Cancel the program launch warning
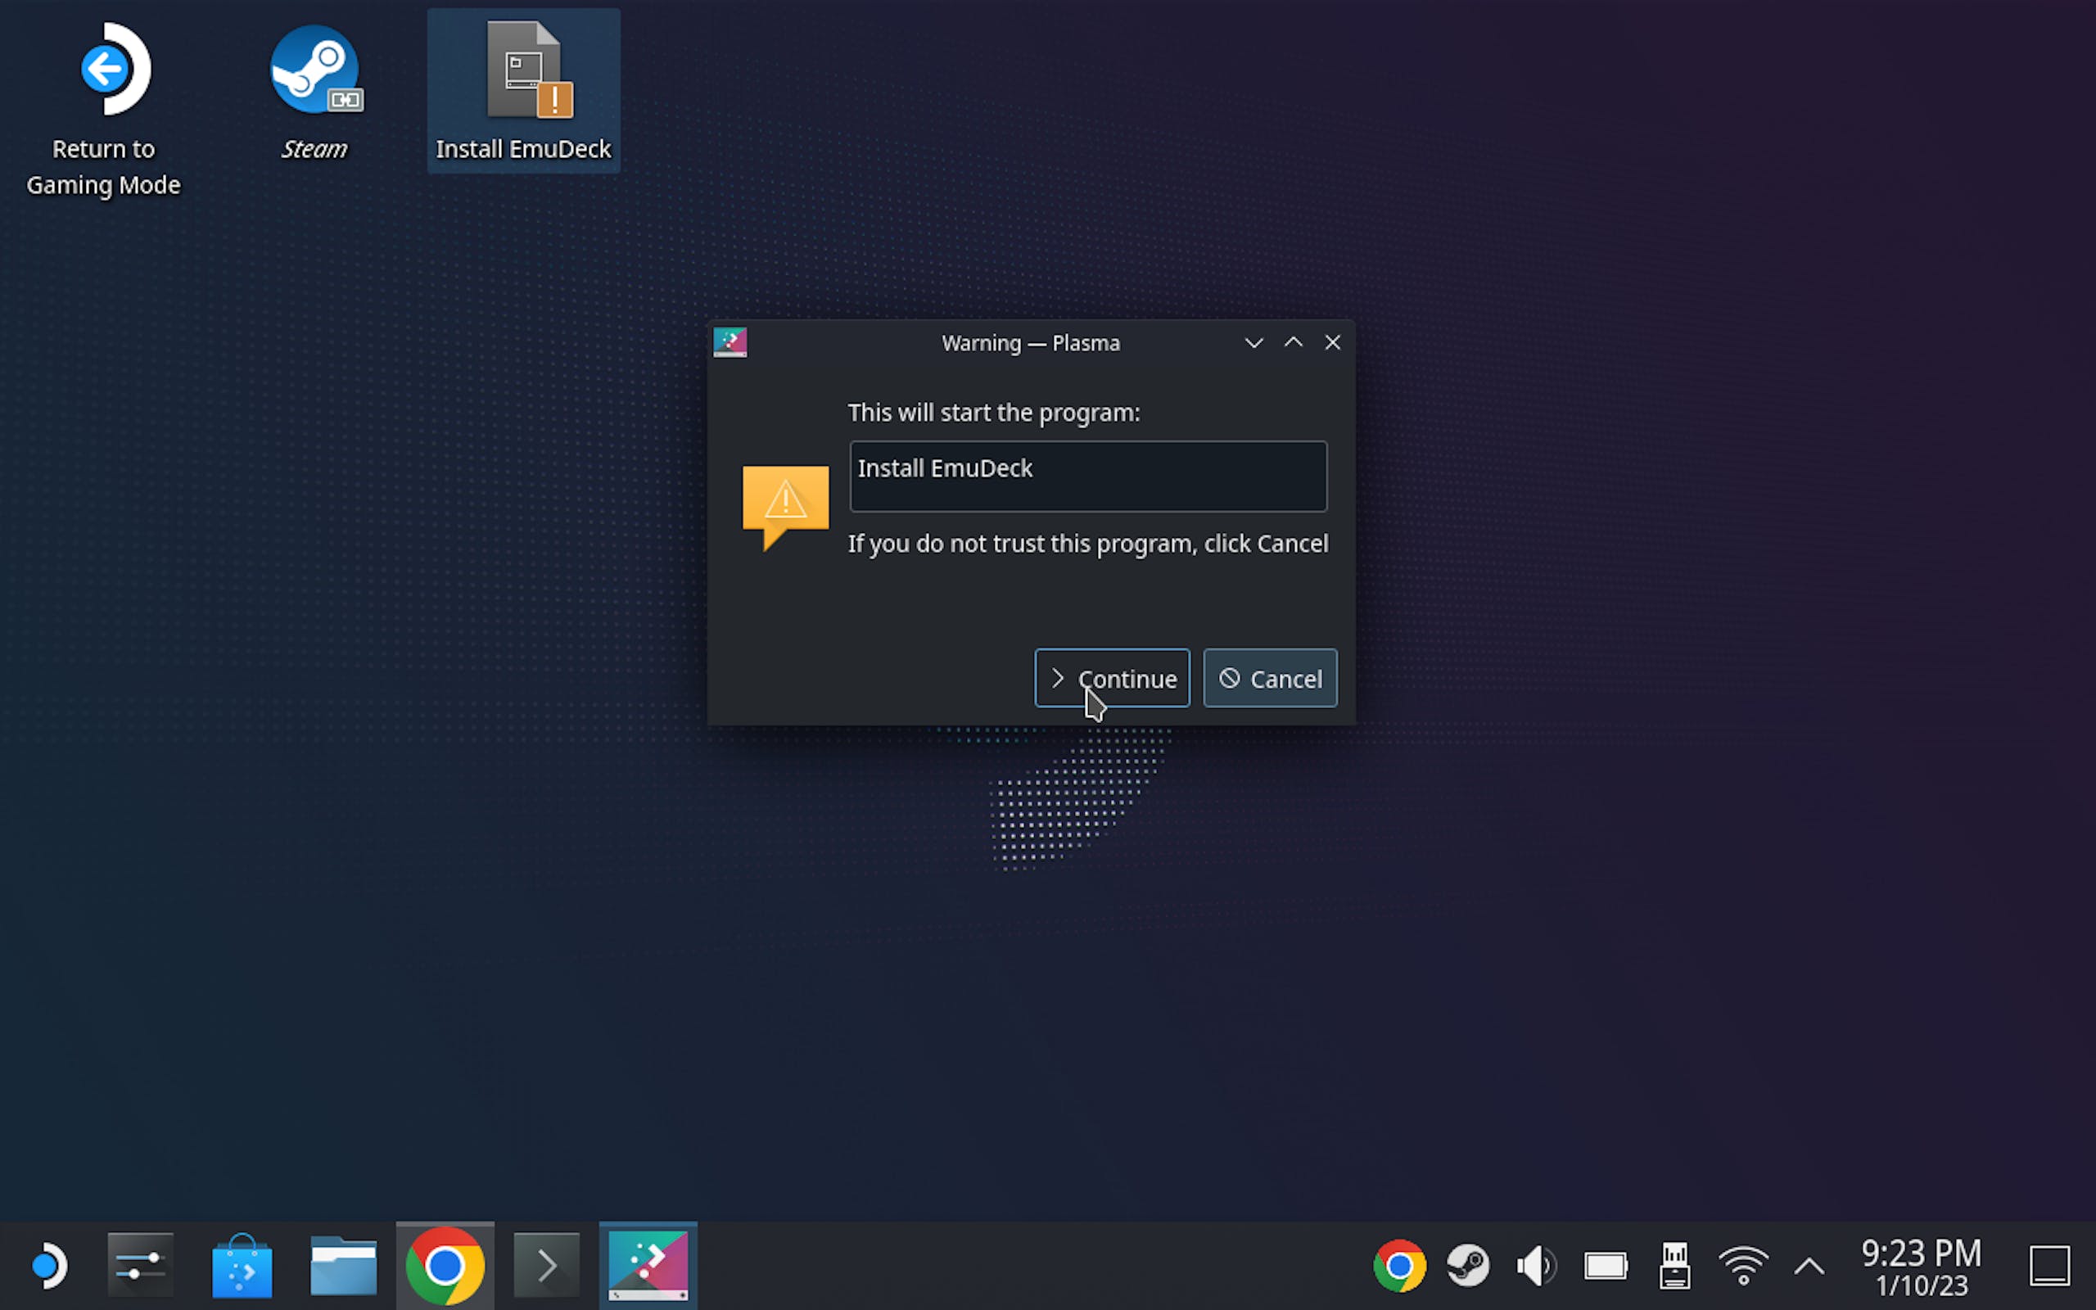 1270,679
